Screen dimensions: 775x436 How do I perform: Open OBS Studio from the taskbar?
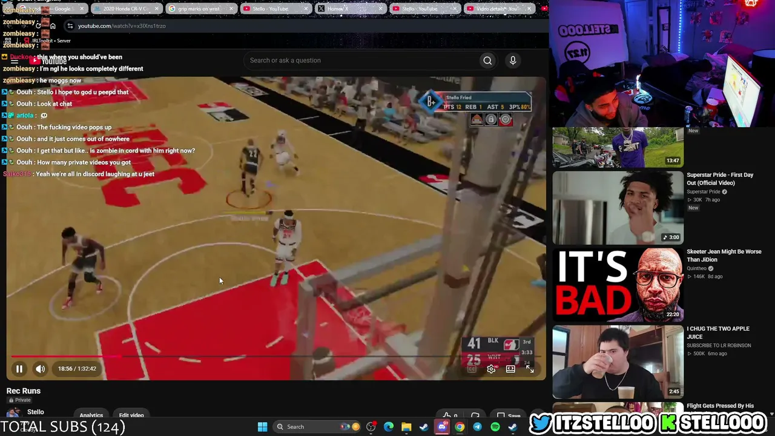coord(371,427)
